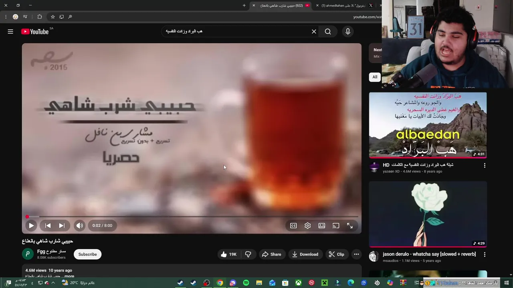Screen dimensions: 513x288
Task: Open Minecraft from the taskbar
Action: (324, 283)
